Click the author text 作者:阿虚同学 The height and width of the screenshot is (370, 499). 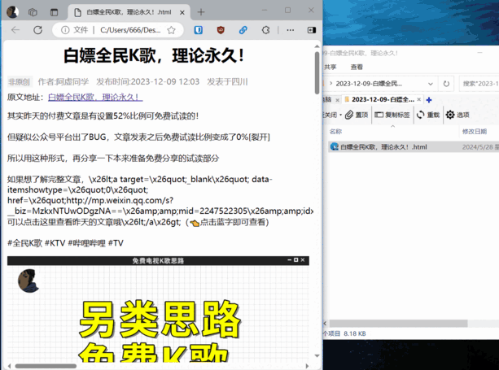tap(63, 82)
